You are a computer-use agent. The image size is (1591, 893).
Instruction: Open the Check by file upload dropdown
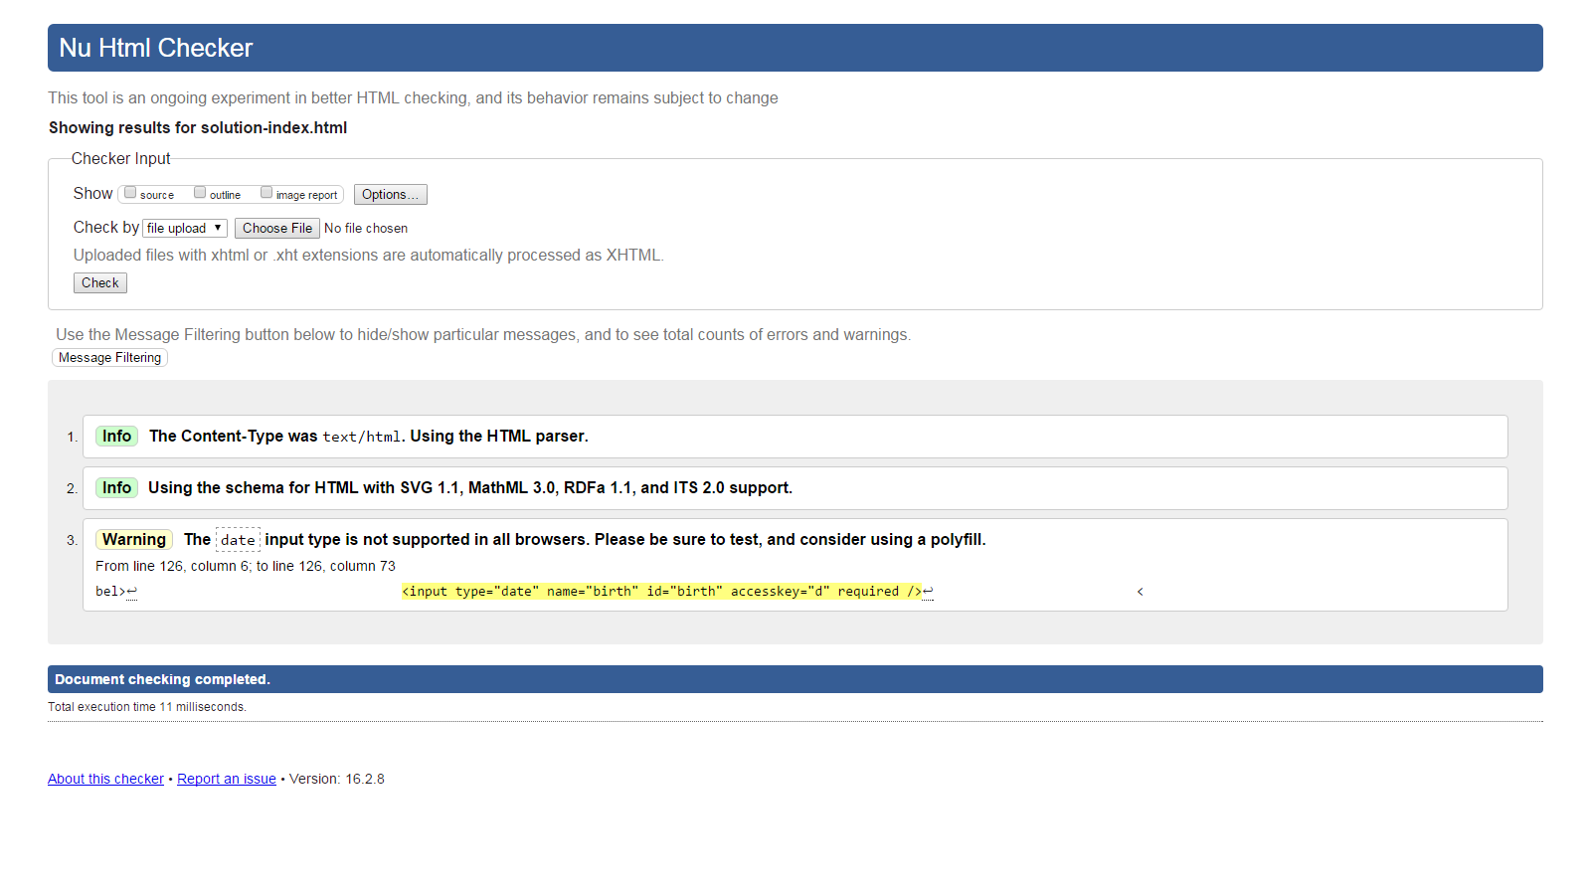tap(185, 228)
